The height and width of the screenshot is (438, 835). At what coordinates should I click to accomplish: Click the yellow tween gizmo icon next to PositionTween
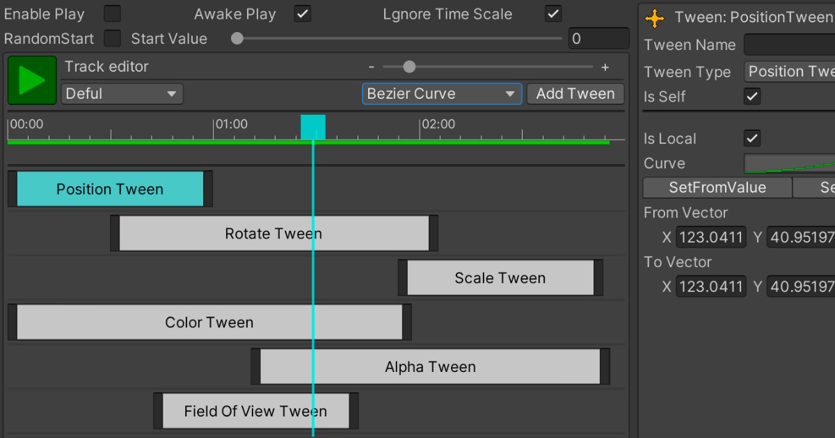pyautogui.click(x=655, y=18)
